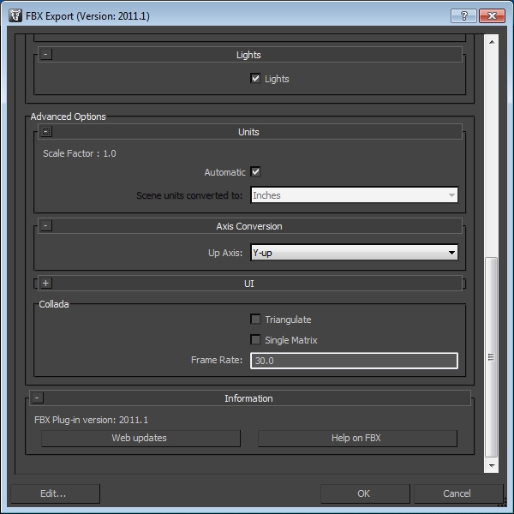This screenshot has height=514, width=514.
Task: Click the scrollbar down arrow
Action: 492,465
